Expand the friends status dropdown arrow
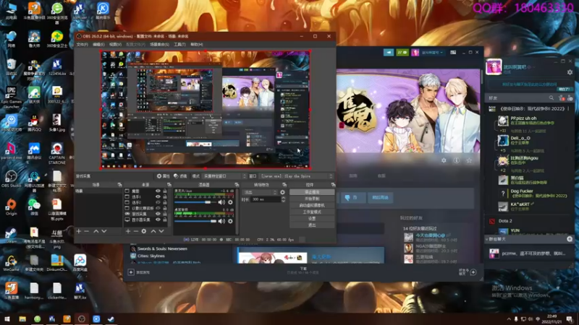 534,67
